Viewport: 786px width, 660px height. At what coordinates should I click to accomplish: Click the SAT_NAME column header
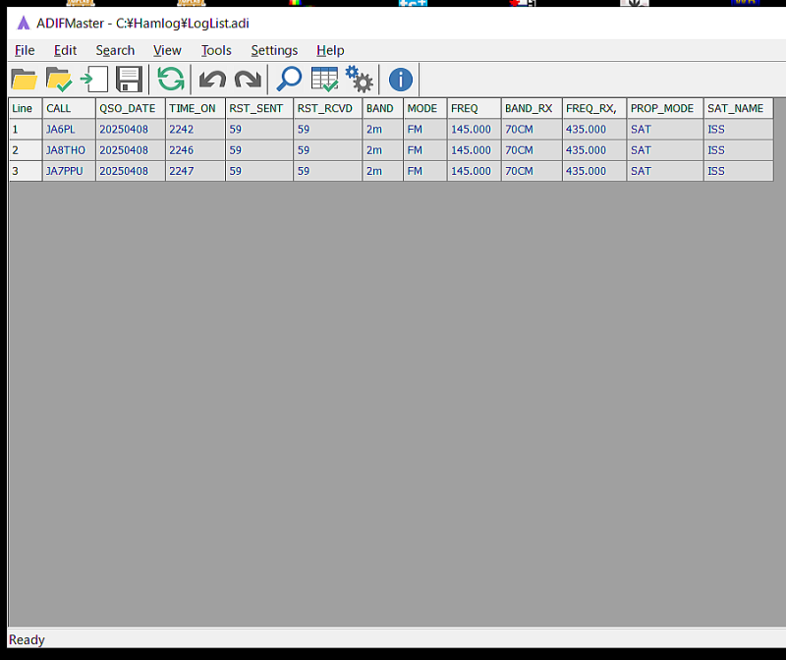[x=739, y=108]
